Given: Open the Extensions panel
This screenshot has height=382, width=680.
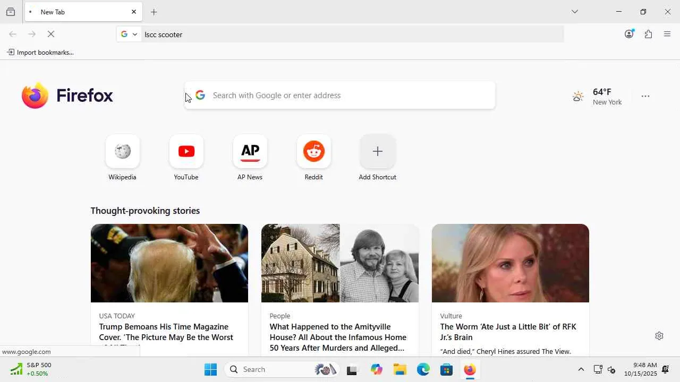Looking at the screenshot, I should pyautogui.click(x=648, y=34).
